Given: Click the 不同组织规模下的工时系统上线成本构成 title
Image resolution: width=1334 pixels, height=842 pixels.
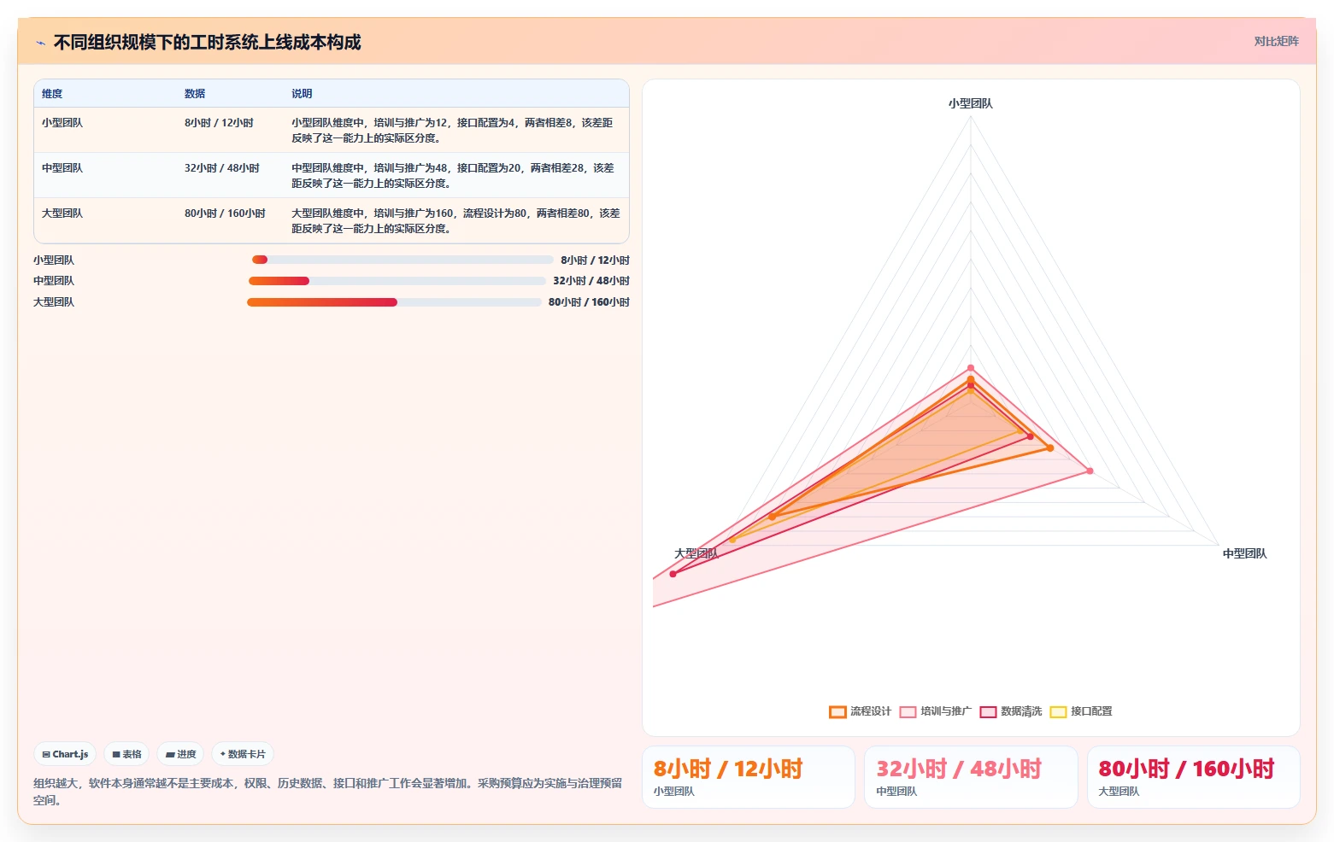Looking at the screenshot, I should tap(208, 43).
